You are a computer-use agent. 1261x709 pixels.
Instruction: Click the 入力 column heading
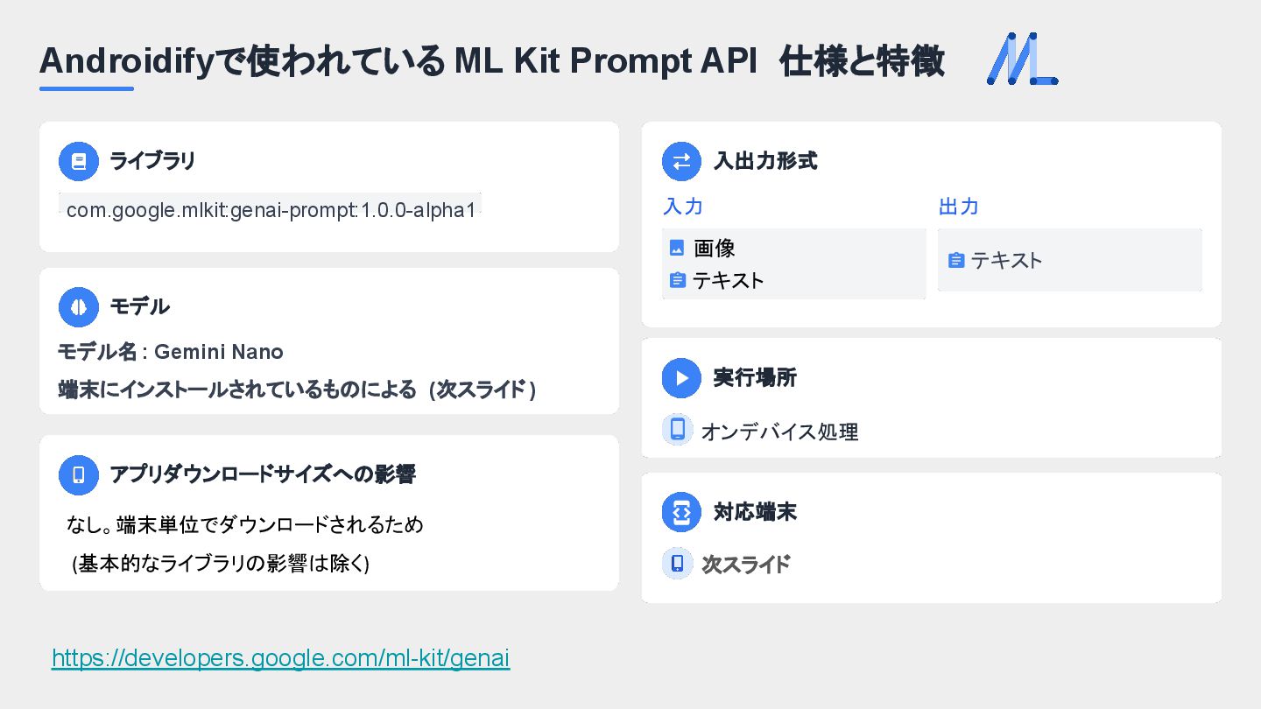(683, 207)
